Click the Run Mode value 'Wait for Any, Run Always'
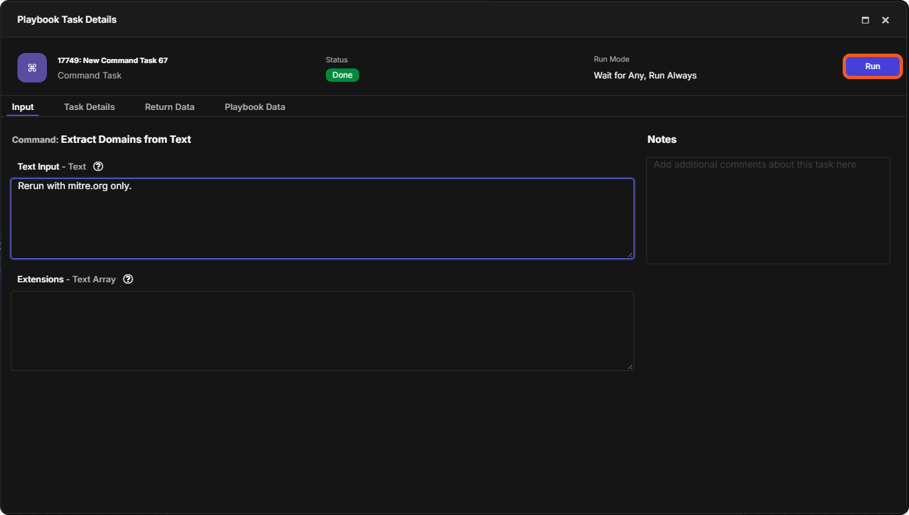This screenshot has width=909, height=515. point(645,76)
